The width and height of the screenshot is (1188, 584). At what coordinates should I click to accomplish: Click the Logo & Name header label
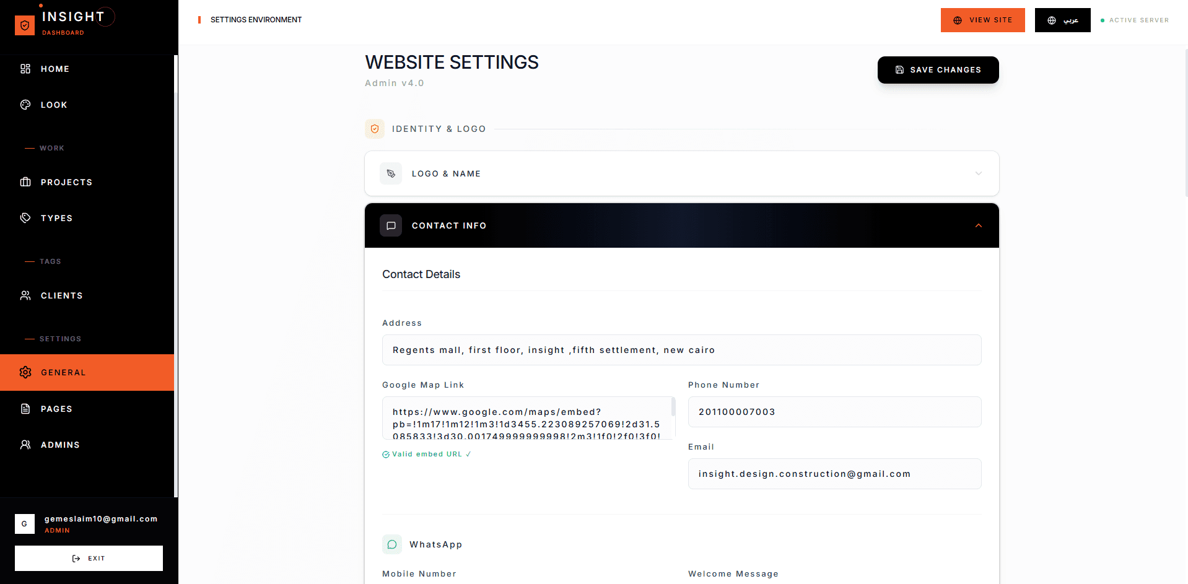coord(446,174)
